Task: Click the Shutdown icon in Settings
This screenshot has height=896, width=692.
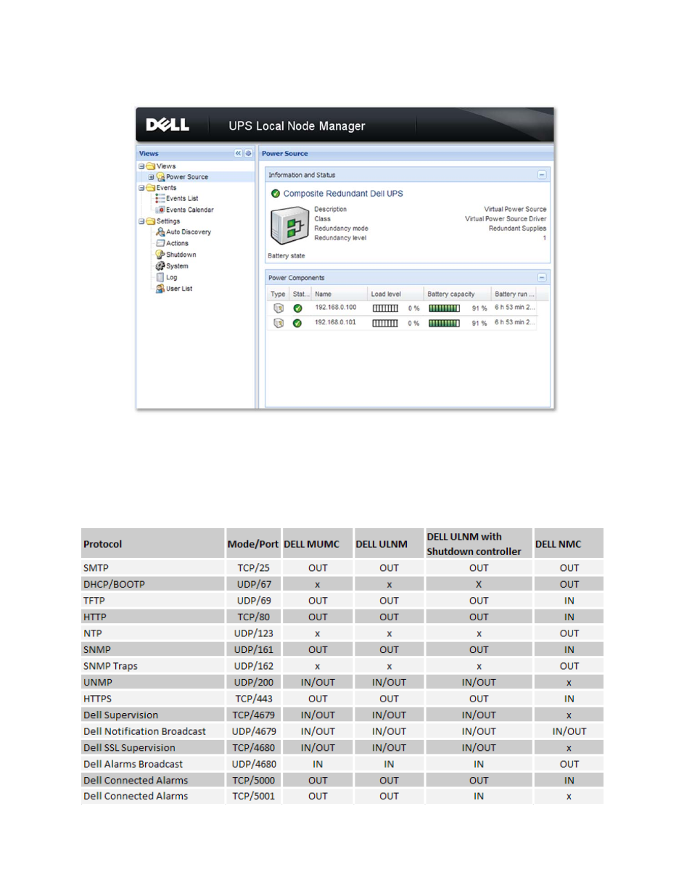Action: (x=160, y=255)
